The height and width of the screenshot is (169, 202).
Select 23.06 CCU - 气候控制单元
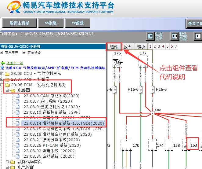click(x=36, y=74)
